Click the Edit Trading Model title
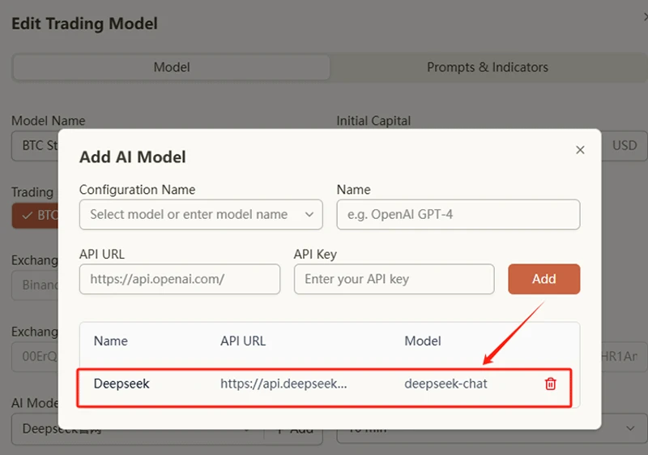Viewport: 648px width, 455px height. coord(85,24)
